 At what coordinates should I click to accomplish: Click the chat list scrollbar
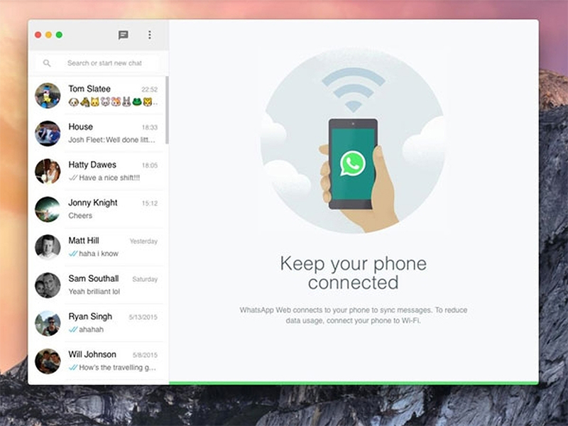point(167,110)
